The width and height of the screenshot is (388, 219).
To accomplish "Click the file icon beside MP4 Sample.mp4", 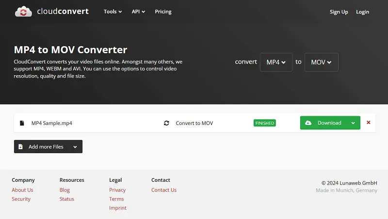I will 22,123.
